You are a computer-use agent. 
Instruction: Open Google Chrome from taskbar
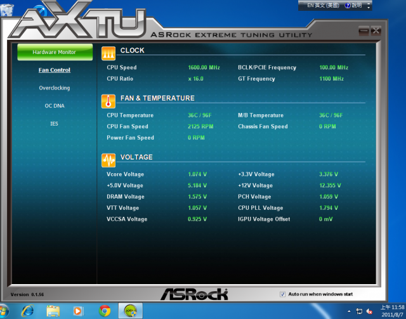coord(105,311)
